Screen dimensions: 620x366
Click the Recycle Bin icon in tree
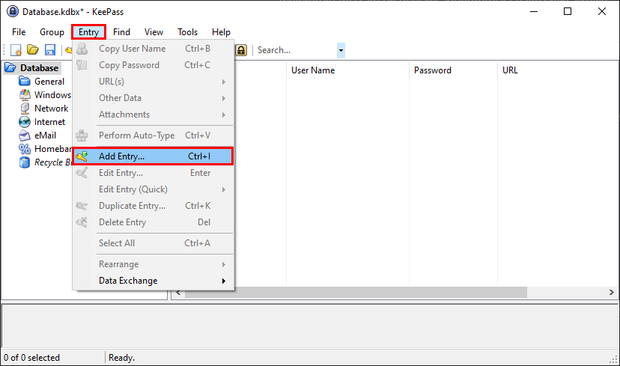tap(25, 162)
